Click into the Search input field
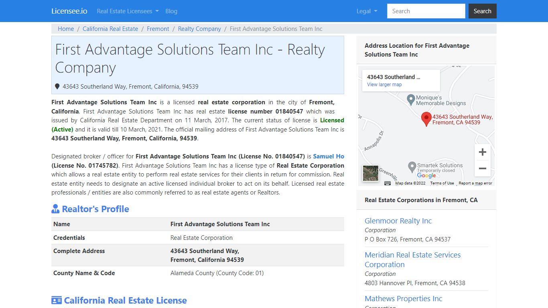548x308 pixels. pos(426,11)
